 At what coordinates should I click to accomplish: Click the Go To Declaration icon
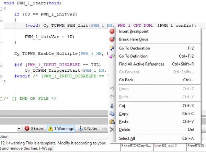point(112,48)
